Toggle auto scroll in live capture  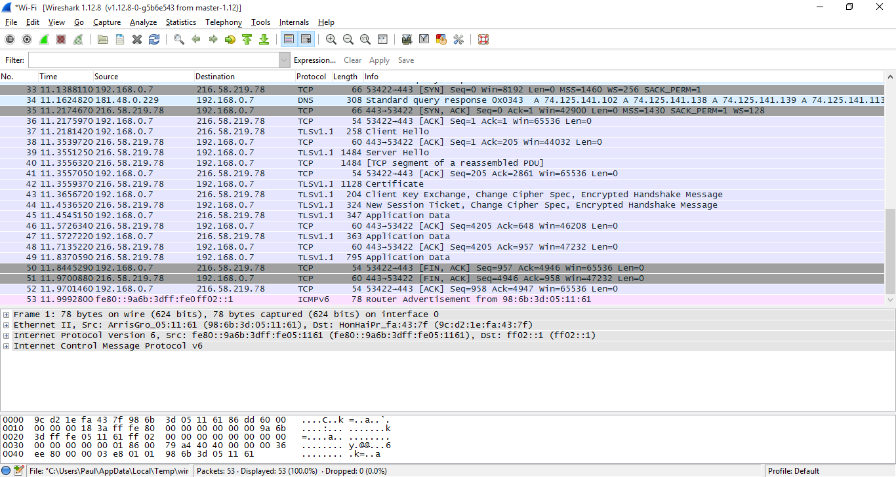coord(306,39)
